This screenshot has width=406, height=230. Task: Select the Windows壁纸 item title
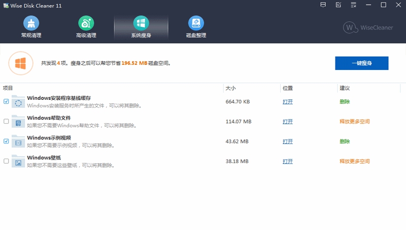(x=44, y=158)
